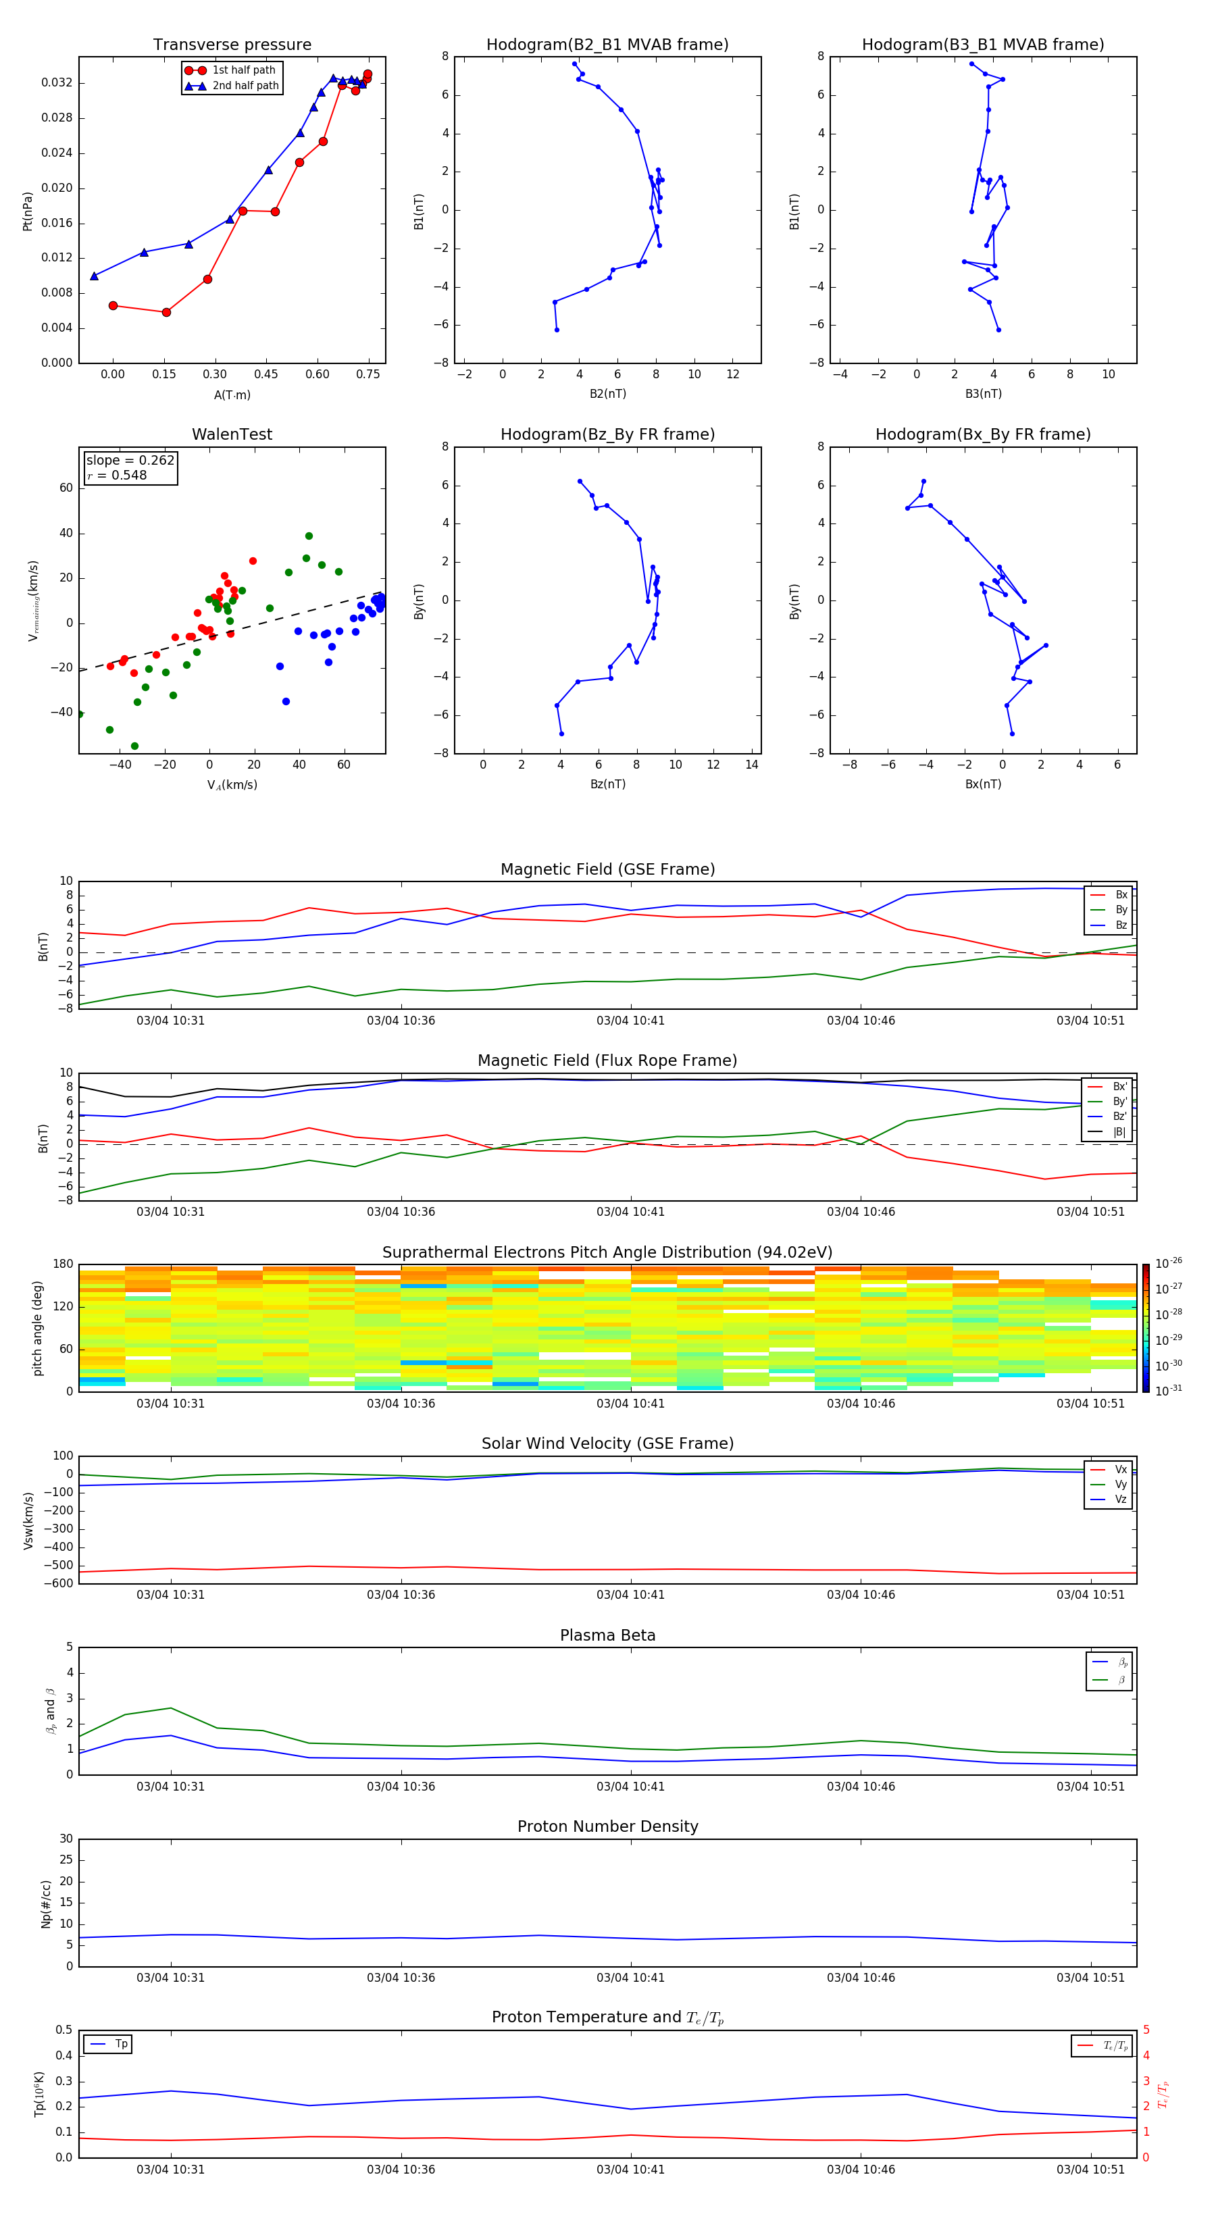Click the 'A(T·m)' x-axis label
Screen dimensions: 1216x2229
pyautogui.click(x=232, y=394)
